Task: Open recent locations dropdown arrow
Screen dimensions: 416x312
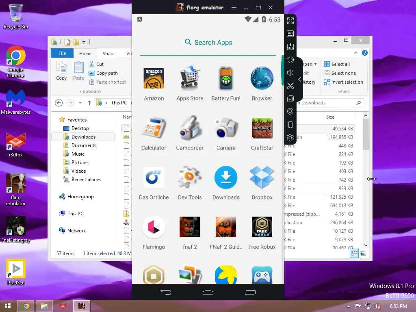Action: (80, 103)
